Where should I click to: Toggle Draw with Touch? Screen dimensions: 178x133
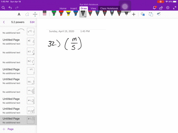click(x=159, y=14)
